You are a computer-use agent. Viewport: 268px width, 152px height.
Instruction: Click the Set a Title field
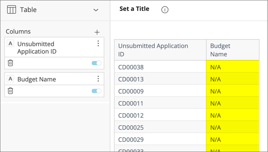134,9
